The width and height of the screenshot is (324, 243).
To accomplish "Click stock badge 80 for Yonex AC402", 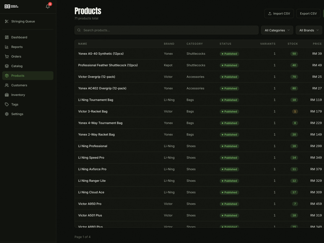I will tap(294, 88).
